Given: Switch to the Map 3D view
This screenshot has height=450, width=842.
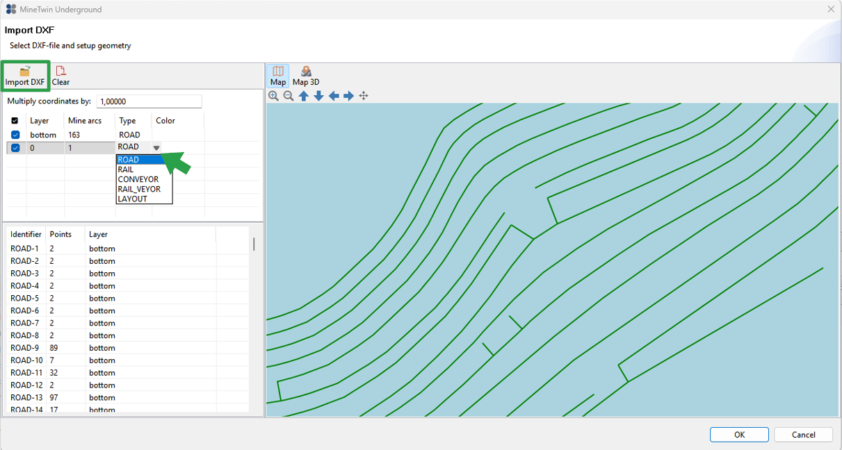Looking at the screenshot, I should click(x=306, y=76).
